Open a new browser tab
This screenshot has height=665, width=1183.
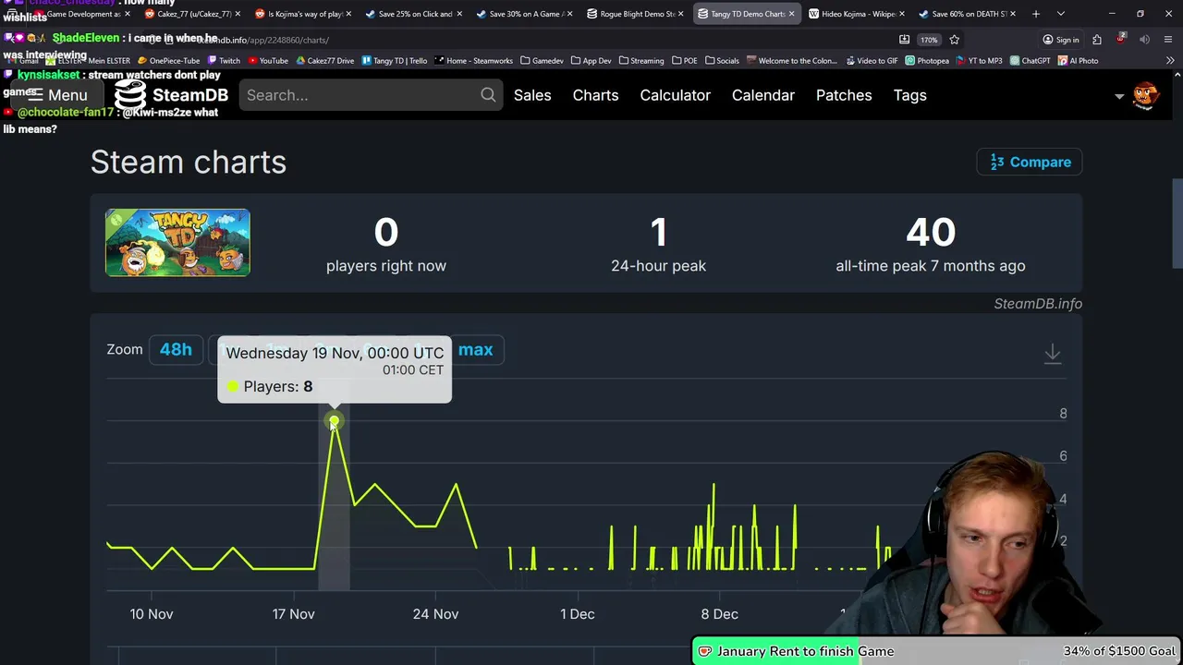[x=1036, y=14]
